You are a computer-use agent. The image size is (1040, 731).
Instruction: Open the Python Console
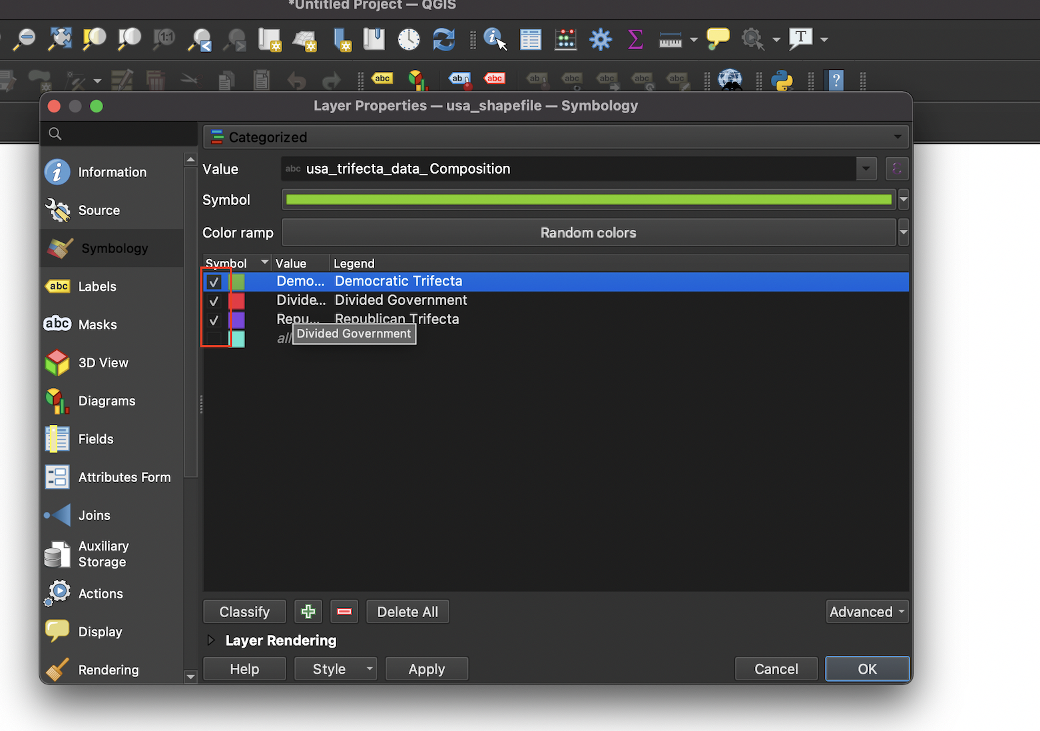pos(782,80)
